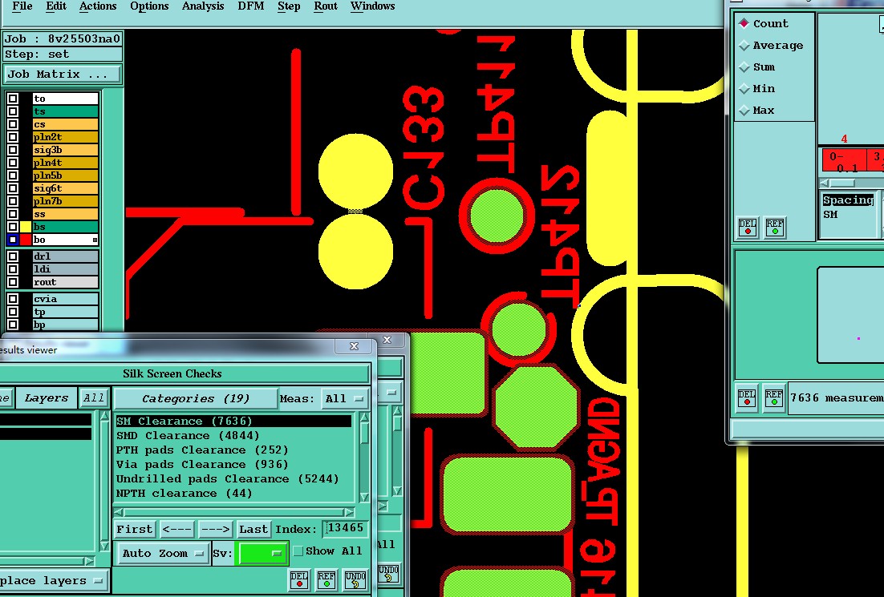
Task: Open the Actions menu
Action: (98, 6)
